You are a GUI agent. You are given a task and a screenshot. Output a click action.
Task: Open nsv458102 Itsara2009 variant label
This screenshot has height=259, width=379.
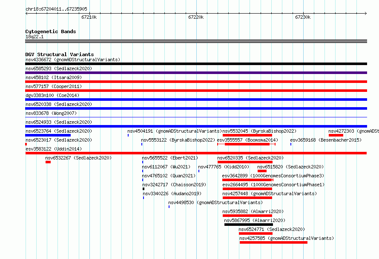[x=54, y=77]
